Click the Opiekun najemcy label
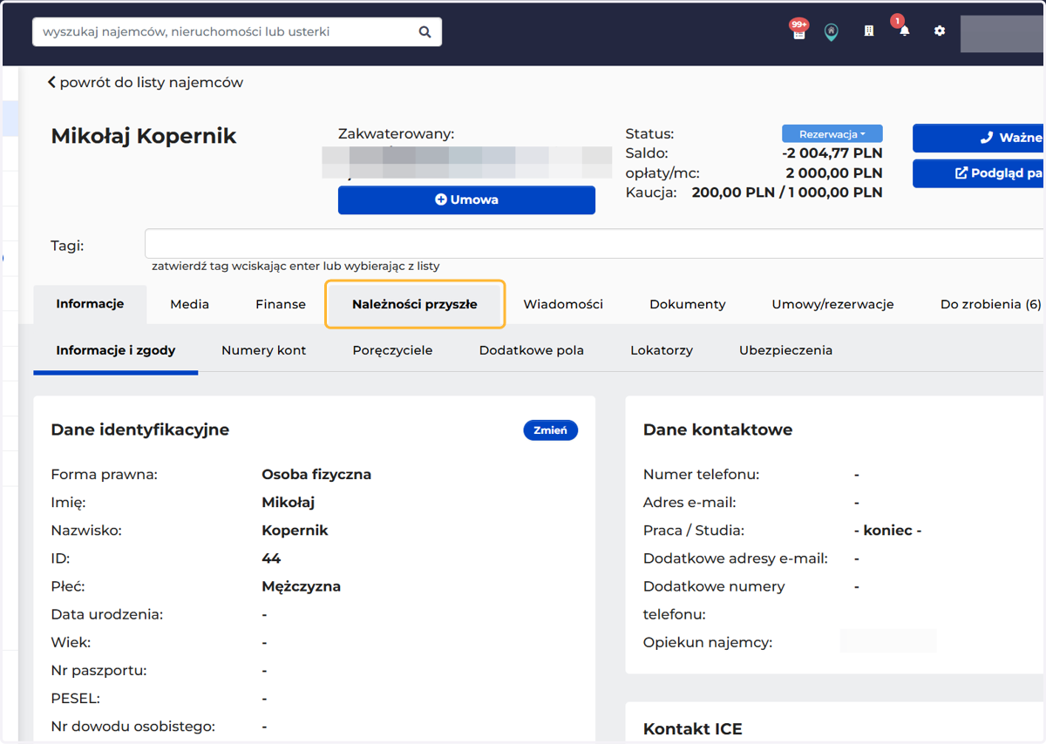The height and width of the screenshot is (744, 1046). pos(708,643)
